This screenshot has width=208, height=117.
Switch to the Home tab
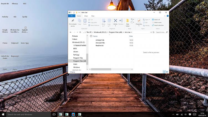79,16
